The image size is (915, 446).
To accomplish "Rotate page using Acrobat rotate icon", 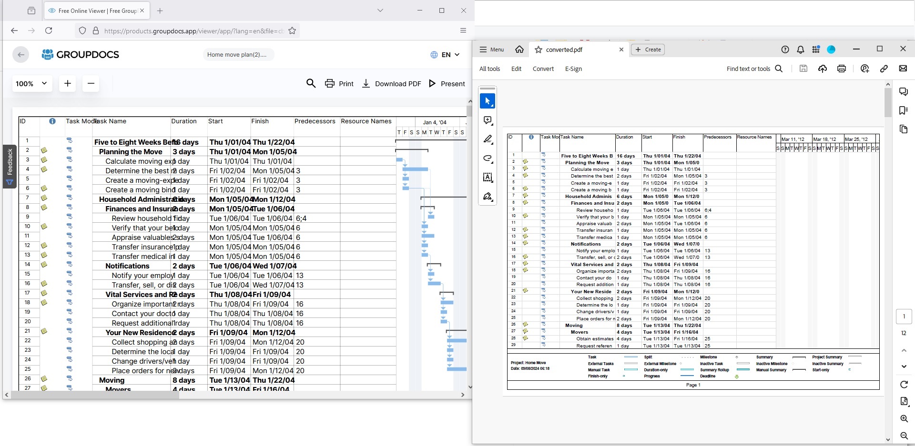I will (x=904, y=384).
